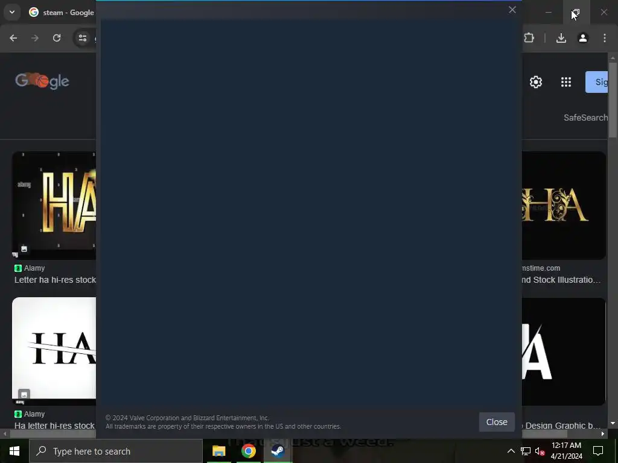Viewport: 618px width, 463px height.
Task: Restore down the Chrome window
Action: 576,13
